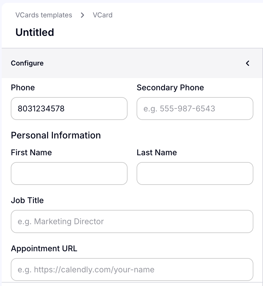Click the breadcrumb separator arrow icon
This screenshot has height=286, width=263.
(x=82, y=15)
